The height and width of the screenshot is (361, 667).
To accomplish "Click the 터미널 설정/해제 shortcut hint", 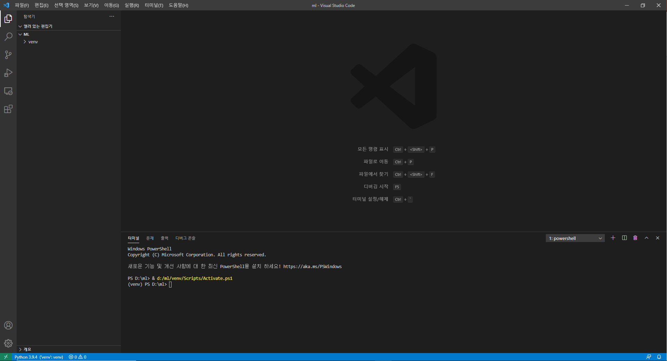I will click(383, 199).
